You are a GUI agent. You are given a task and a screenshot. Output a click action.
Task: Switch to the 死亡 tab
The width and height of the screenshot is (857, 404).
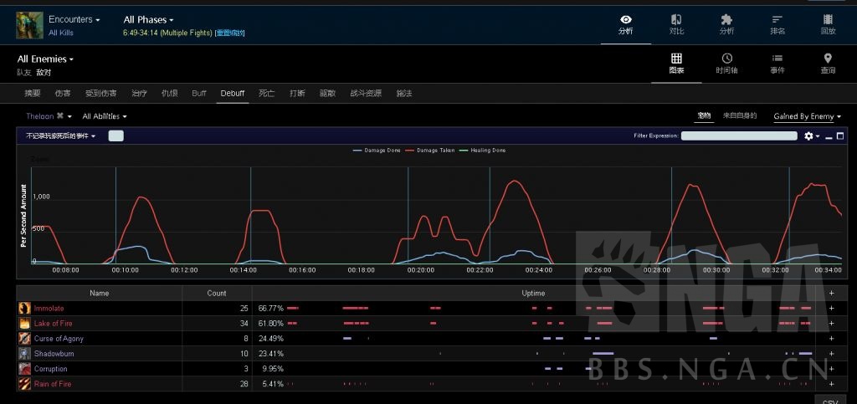tap(267, 93)
